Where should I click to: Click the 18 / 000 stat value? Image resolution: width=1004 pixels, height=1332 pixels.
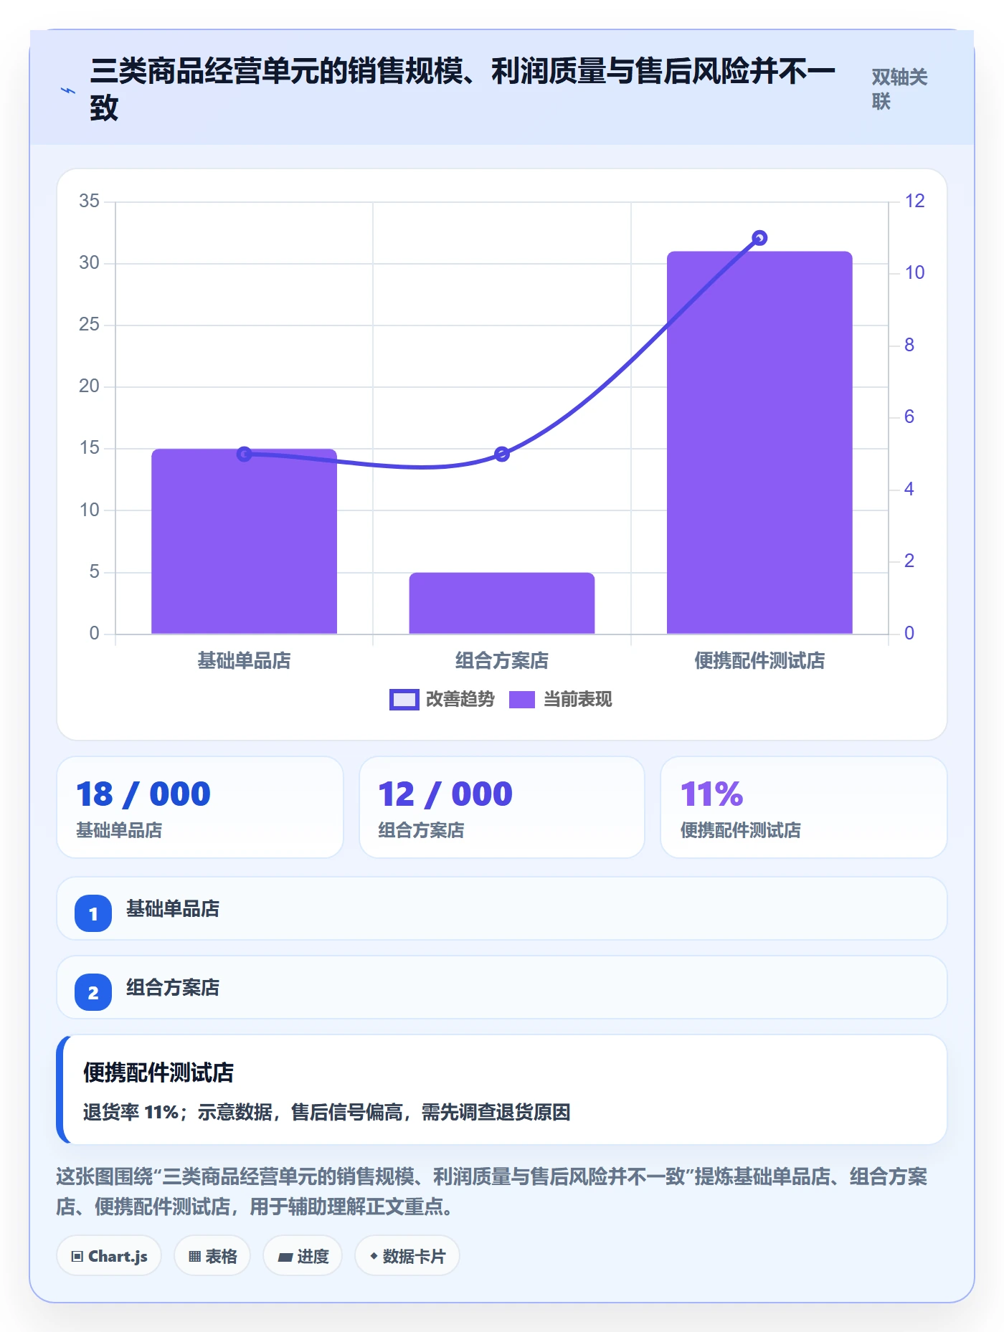(x=143, y=794)
